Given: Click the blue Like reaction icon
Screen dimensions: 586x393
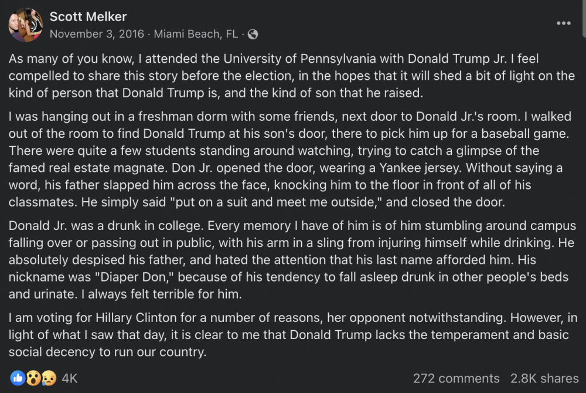Looking at the screenshot, I should tap(18, 378).
